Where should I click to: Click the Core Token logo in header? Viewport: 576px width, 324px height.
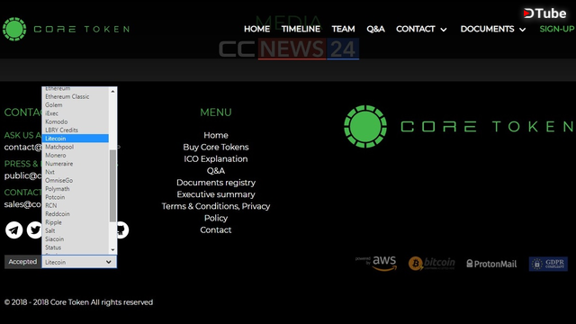pyautogui.click(x=66, y=29)
